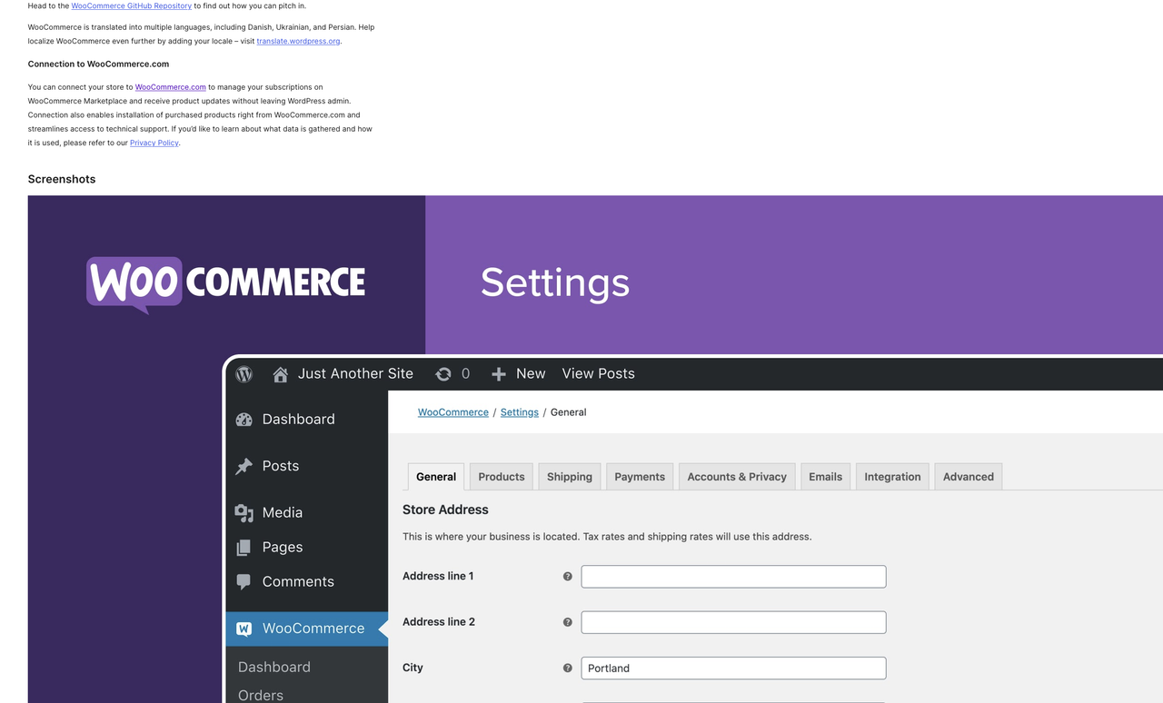This screenshot has height=703, width=1163.
Task: Visit the translate.wordpress.org link
Action: [298, 41]
